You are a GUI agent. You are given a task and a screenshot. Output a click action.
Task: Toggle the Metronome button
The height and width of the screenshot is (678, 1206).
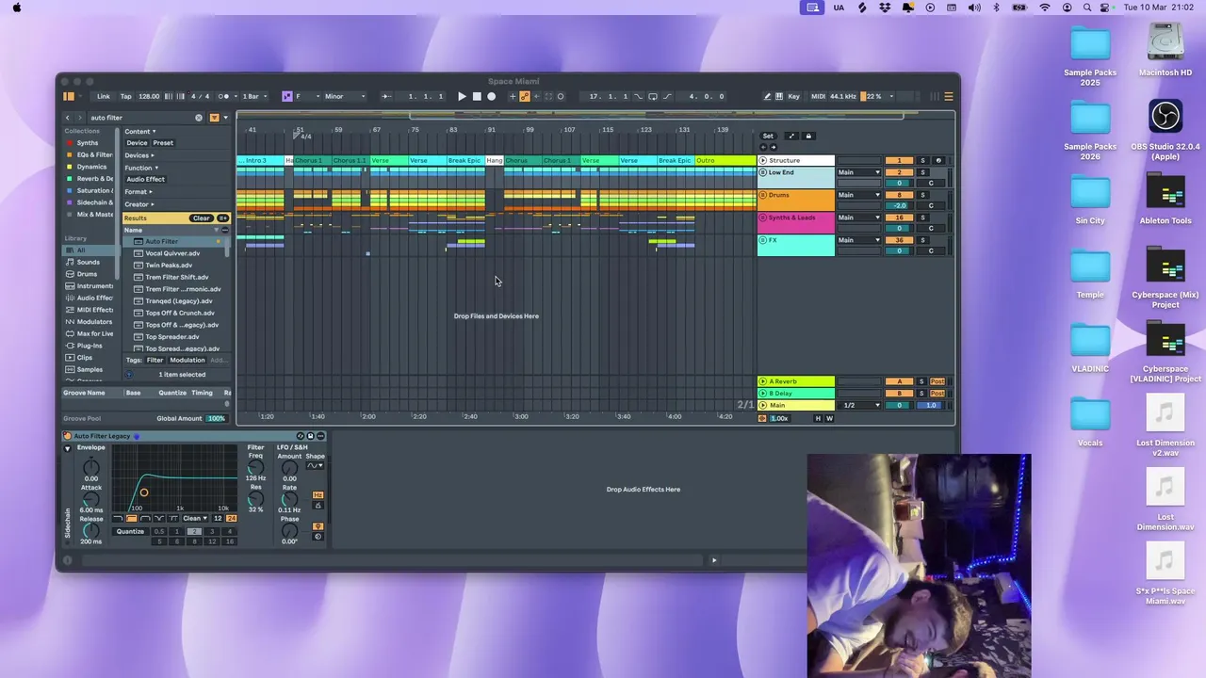[x=221, y=96]
